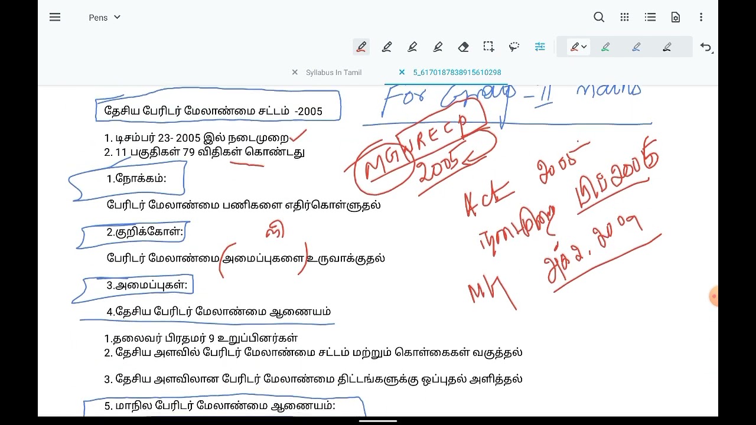Toggle the pen adjustment sliders panel
Screen dimensions: 756x425
coord(540,47)
